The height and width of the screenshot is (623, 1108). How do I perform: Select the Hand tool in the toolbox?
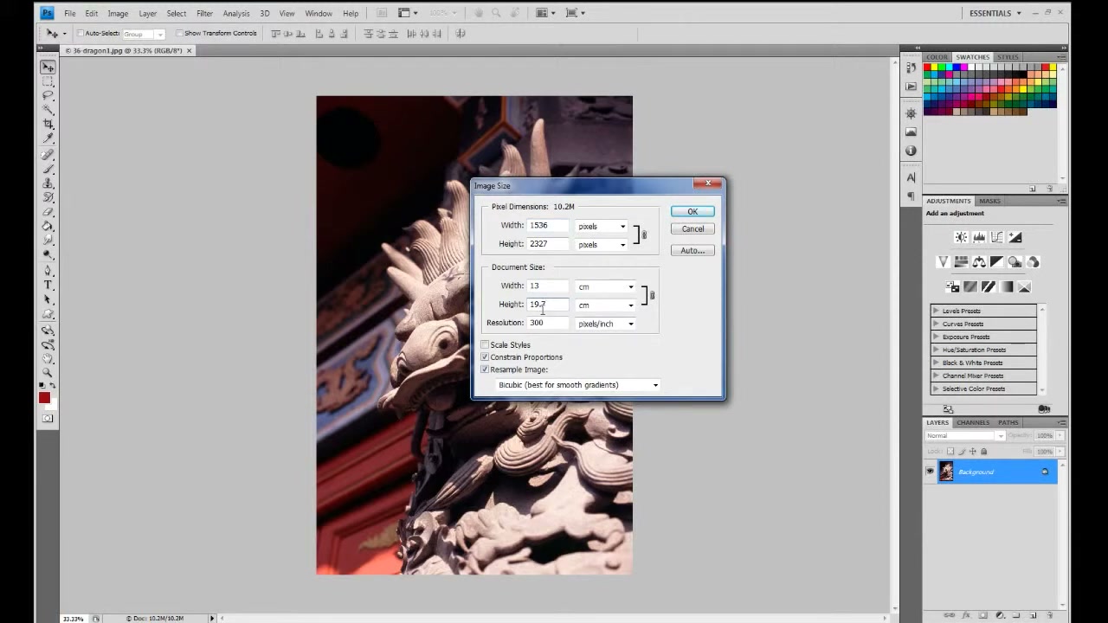(48, 358)
